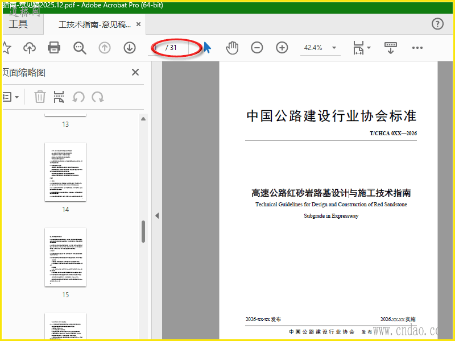455x341 pixels.
Task: Activate the hand pan tool
Action: (232, 48)
